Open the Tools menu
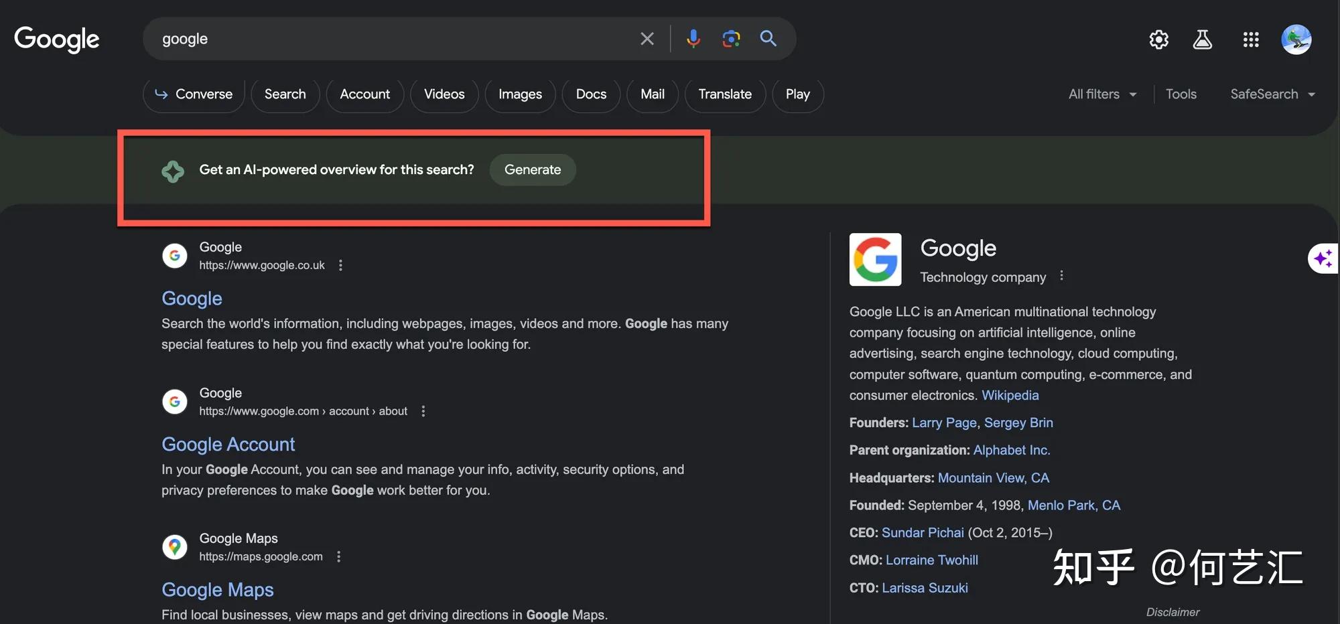Screen dimensions: 1340x624 click(x=1181, y=94)
